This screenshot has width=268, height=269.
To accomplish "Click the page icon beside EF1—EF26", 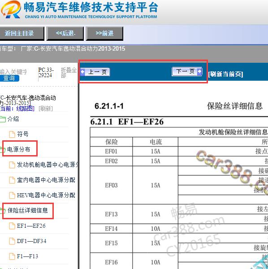I will [x=12, y=226].
